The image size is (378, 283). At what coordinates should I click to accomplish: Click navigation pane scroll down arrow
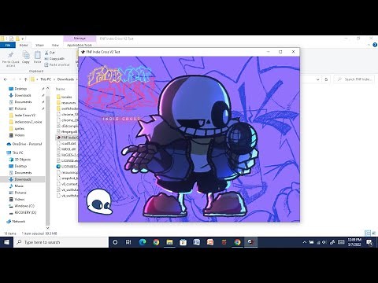click(47, 228)
